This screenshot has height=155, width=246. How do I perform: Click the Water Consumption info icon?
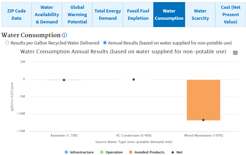tap(64, 35)
